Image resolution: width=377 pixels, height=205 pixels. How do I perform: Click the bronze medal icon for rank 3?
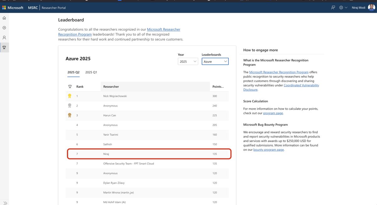point(70,115)
